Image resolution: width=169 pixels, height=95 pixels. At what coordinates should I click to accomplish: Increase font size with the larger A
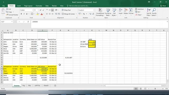(x=40, y=10)
